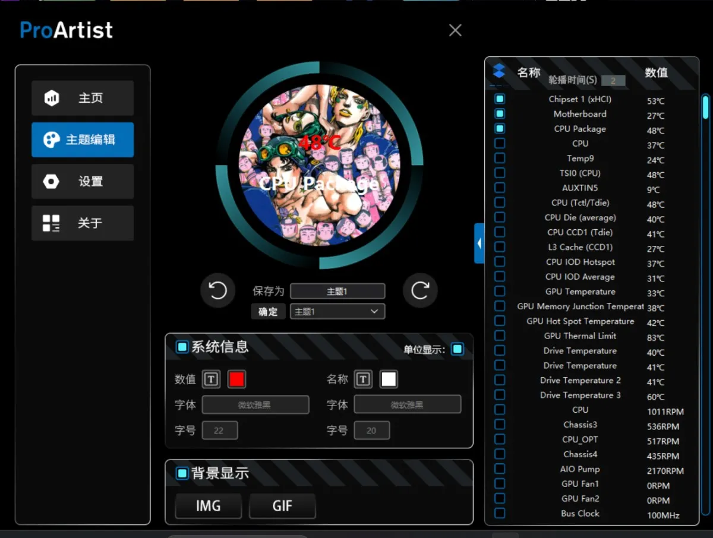Uncheck the Motherboard sensor checkbox
Screen dimensions: 713x538
pos(500,113)
